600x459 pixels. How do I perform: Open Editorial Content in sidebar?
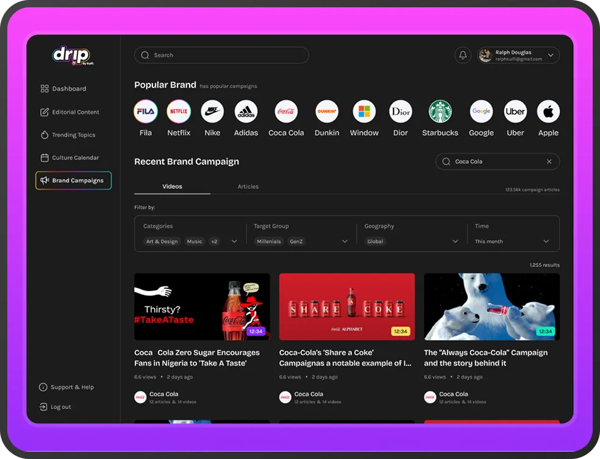click(70, 112)
